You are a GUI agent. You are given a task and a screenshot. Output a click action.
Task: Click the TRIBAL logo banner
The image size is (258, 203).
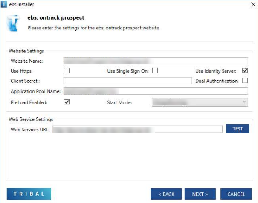tap(29, 194)
